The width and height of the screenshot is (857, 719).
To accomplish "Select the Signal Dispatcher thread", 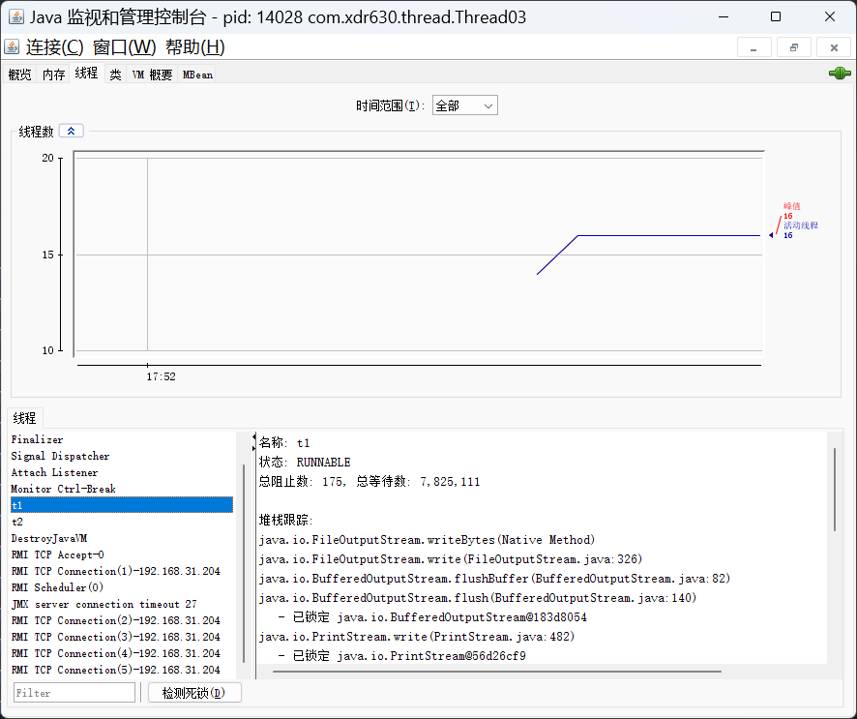I will pyautogui.click(x=122, y=456).
